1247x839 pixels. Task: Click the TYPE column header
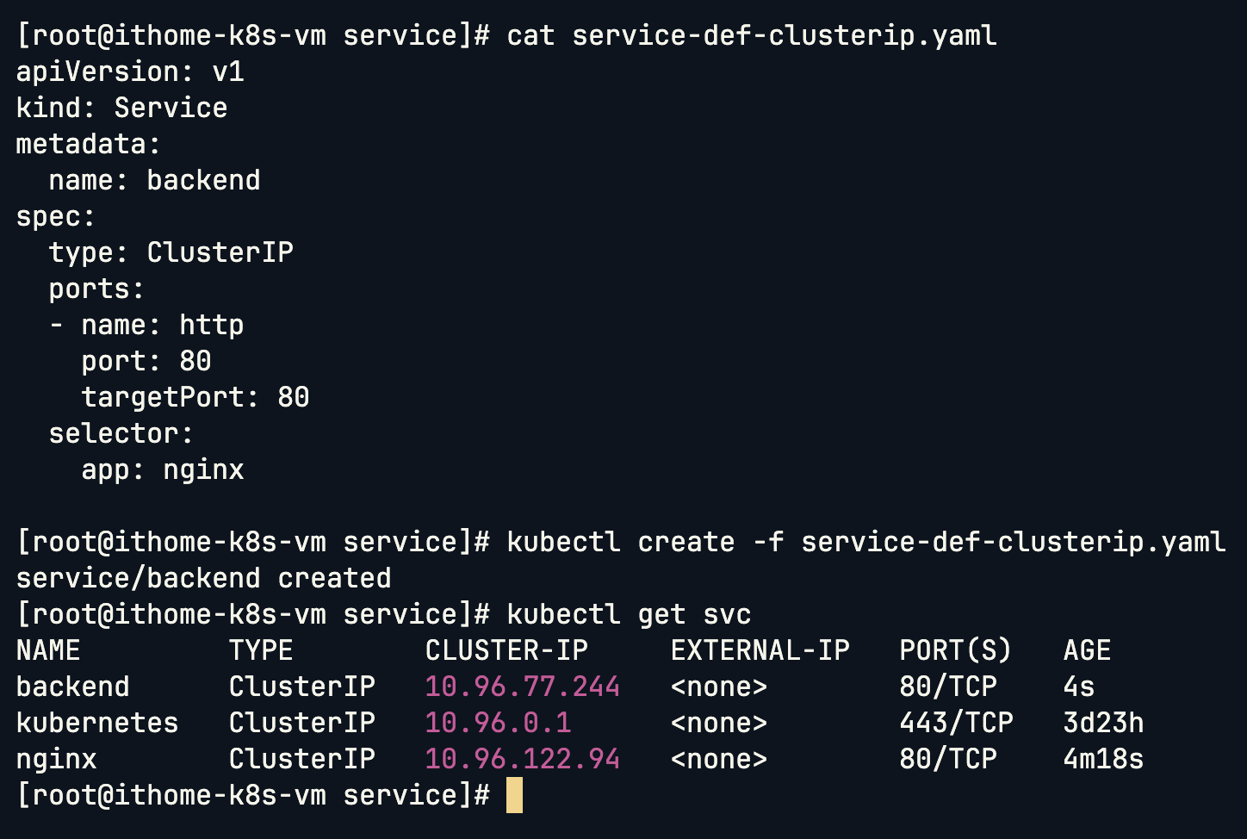pos(261,650)
